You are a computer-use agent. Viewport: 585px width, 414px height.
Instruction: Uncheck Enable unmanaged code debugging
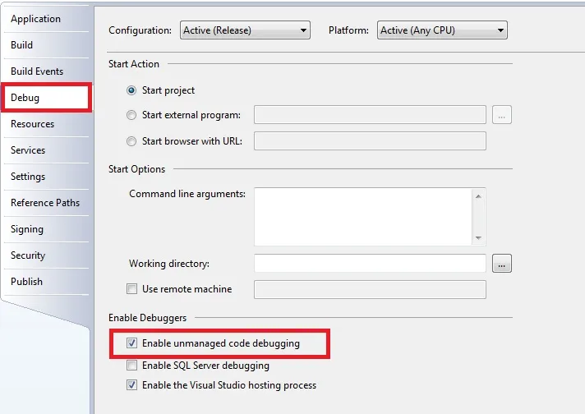132,343
